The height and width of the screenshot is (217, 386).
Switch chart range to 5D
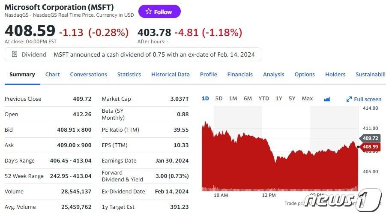219,99
